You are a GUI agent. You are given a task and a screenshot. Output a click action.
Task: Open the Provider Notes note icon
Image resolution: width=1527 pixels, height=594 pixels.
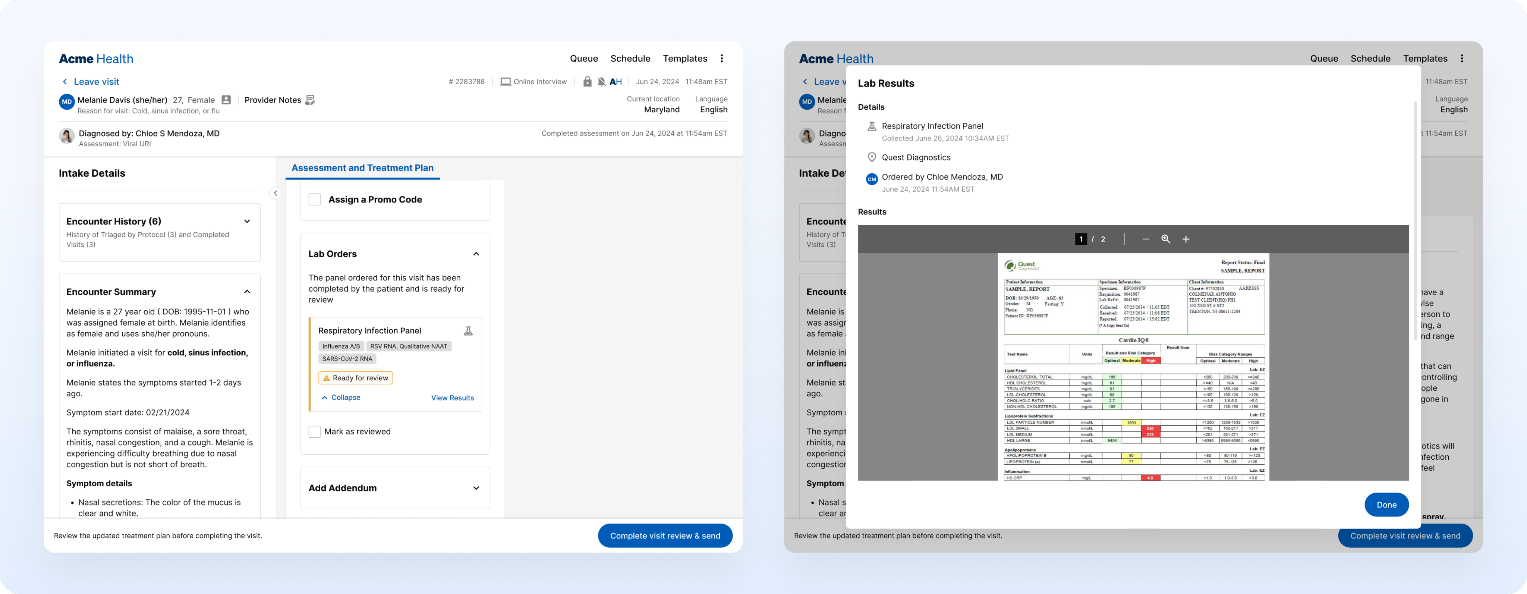(309, 100)
